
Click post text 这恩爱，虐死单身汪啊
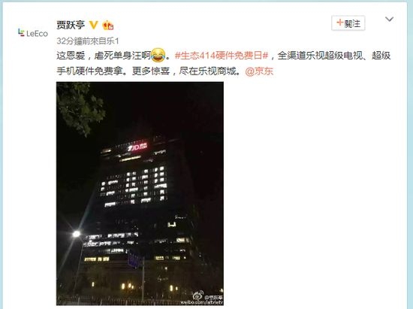(x=104, y=56)
